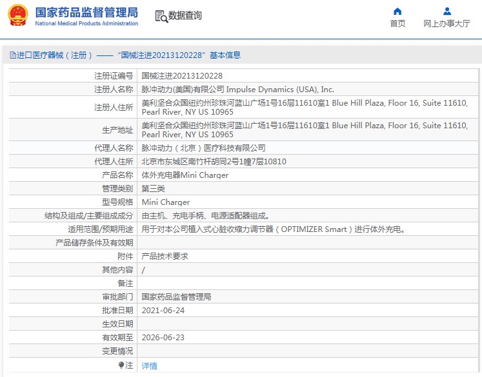Click the 变更情况 label
This screenshot has width=482, height=377.
pos(117,351)
